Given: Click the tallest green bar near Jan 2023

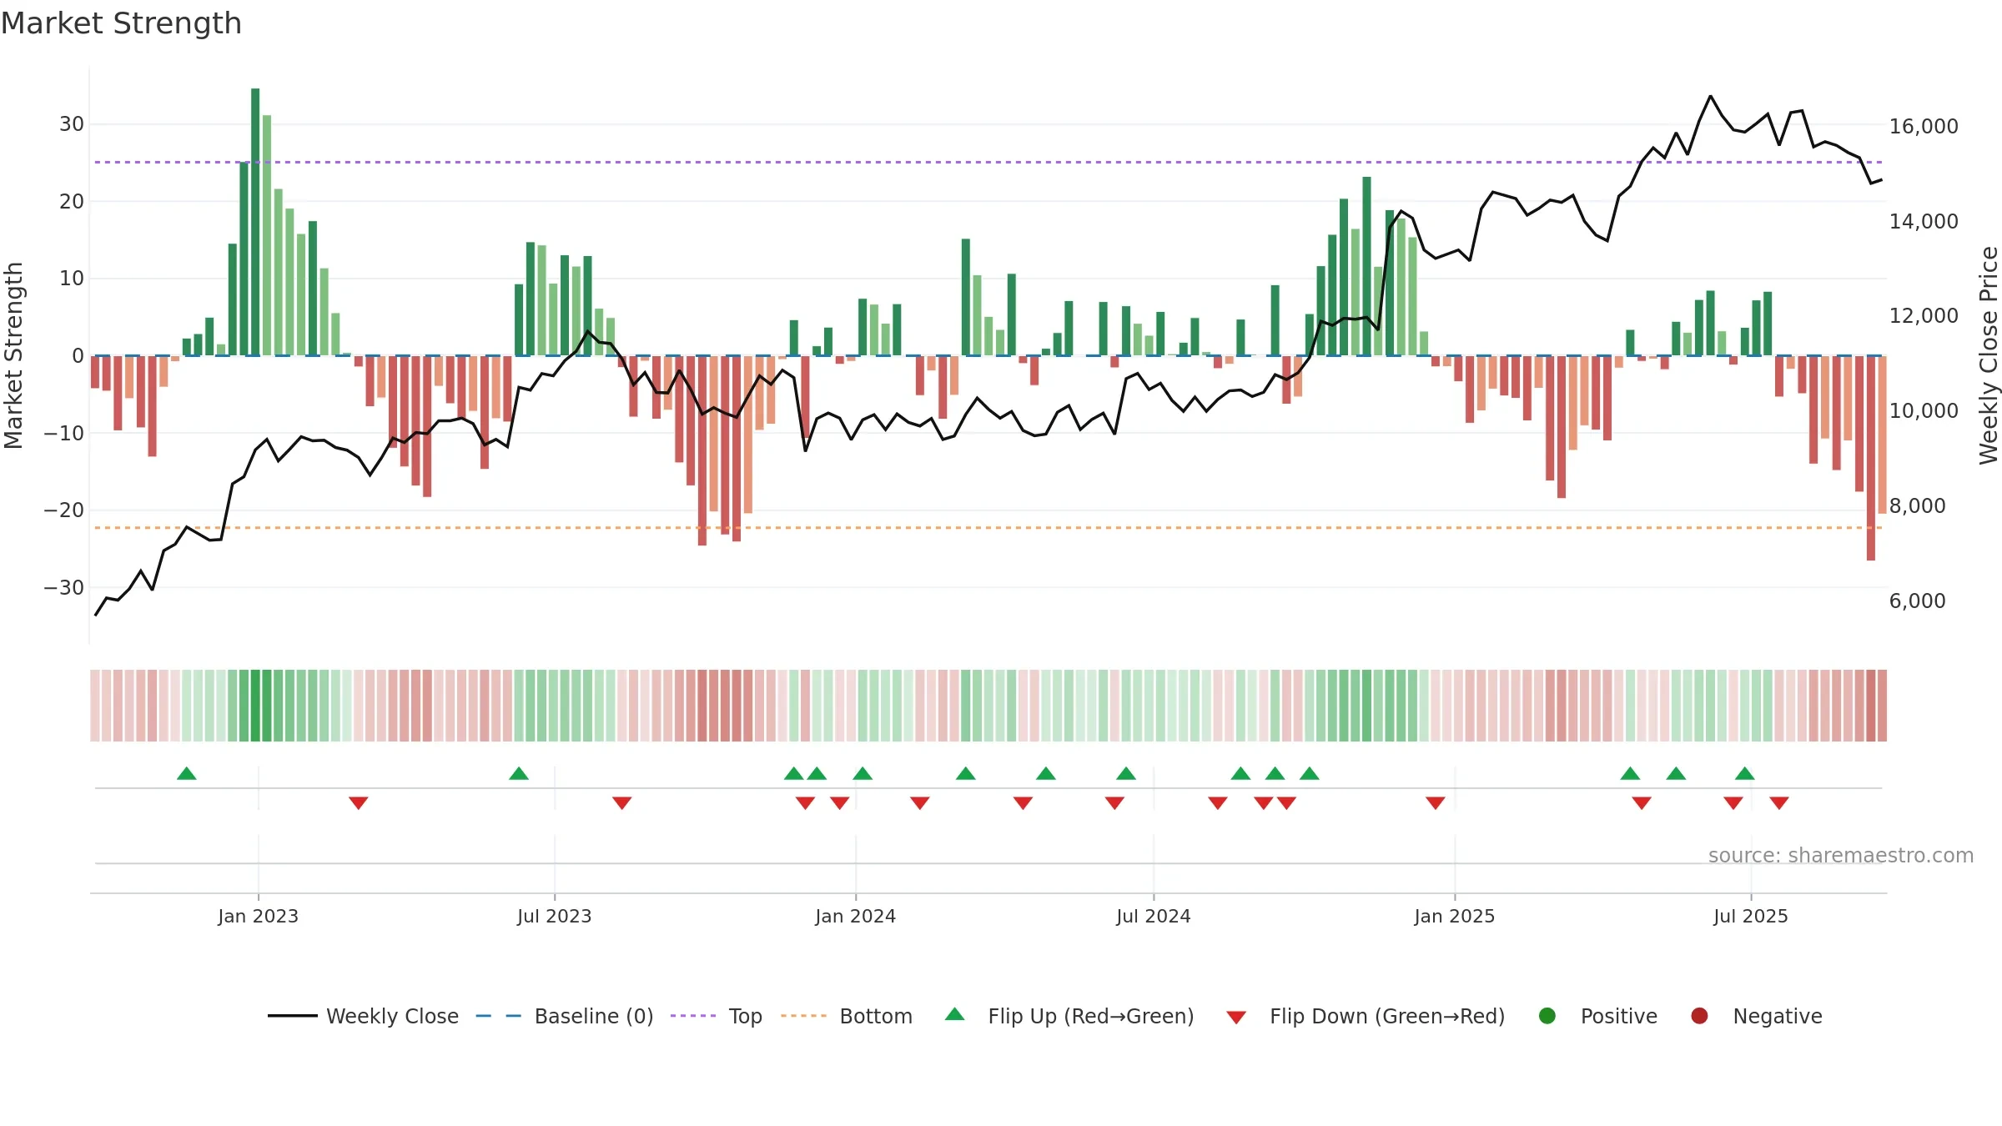Looking at the screenshot, I should coord(255,222).
